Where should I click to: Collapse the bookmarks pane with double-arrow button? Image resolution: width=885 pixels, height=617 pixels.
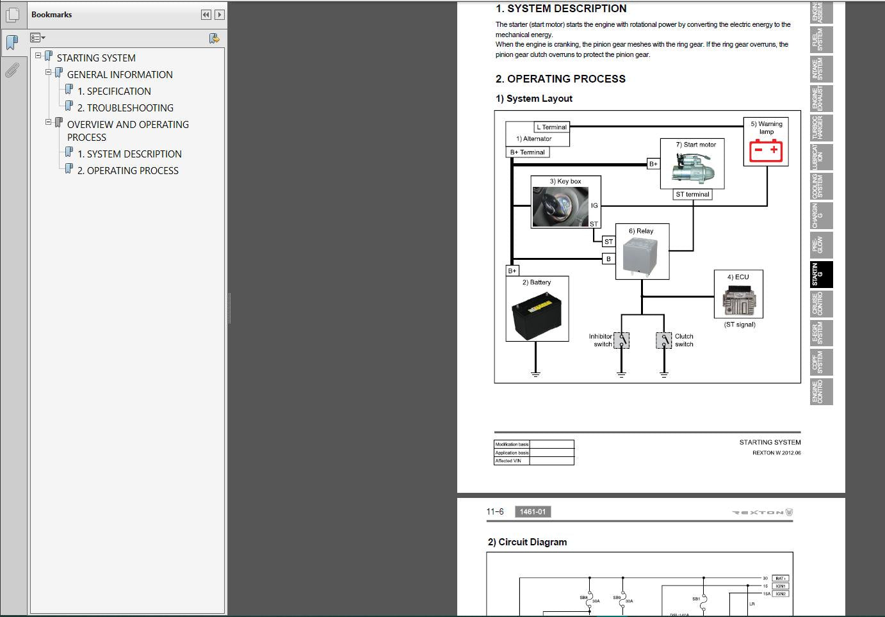pyautogui.click(x=206, y=15)
